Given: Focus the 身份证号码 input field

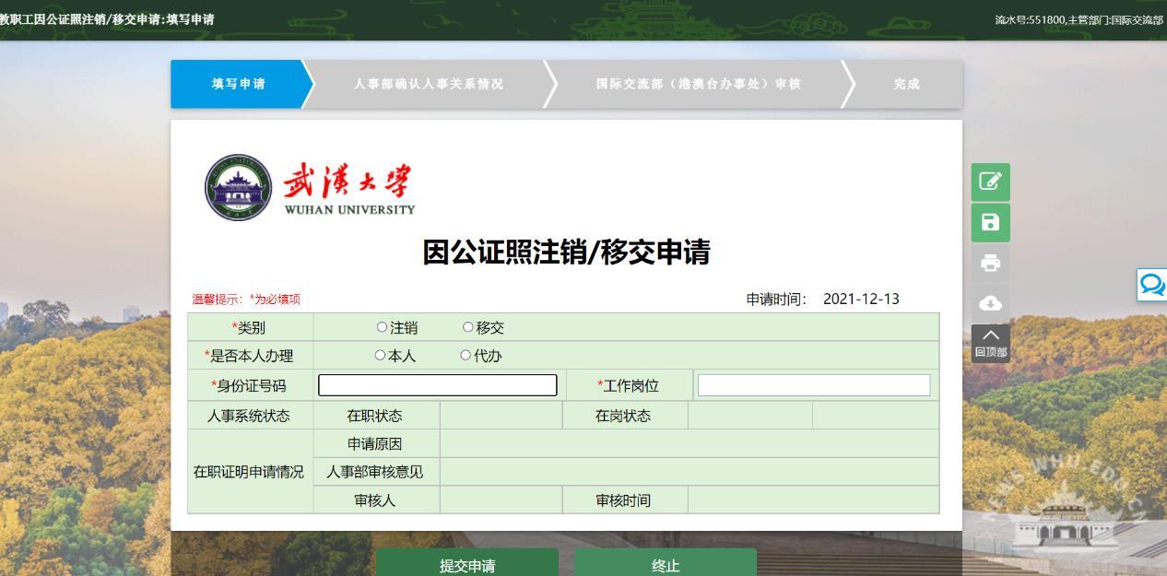Looking at the screenshot, I should (x=438, y=385).
